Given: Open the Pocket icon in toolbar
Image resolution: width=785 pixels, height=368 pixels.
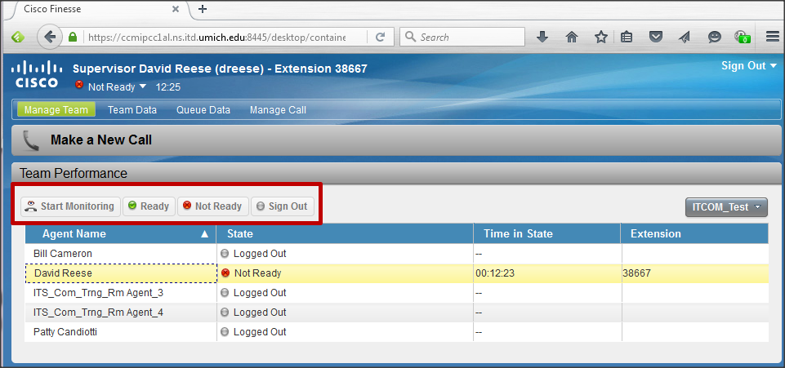Looking at the screenshot, I should tap(656, 37).
